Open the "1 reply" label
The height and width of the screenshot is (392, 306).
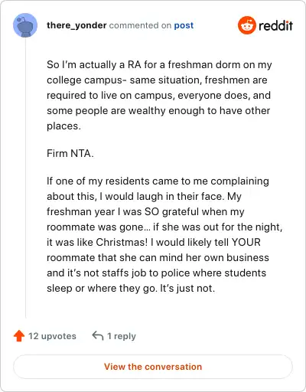point(122,336)
